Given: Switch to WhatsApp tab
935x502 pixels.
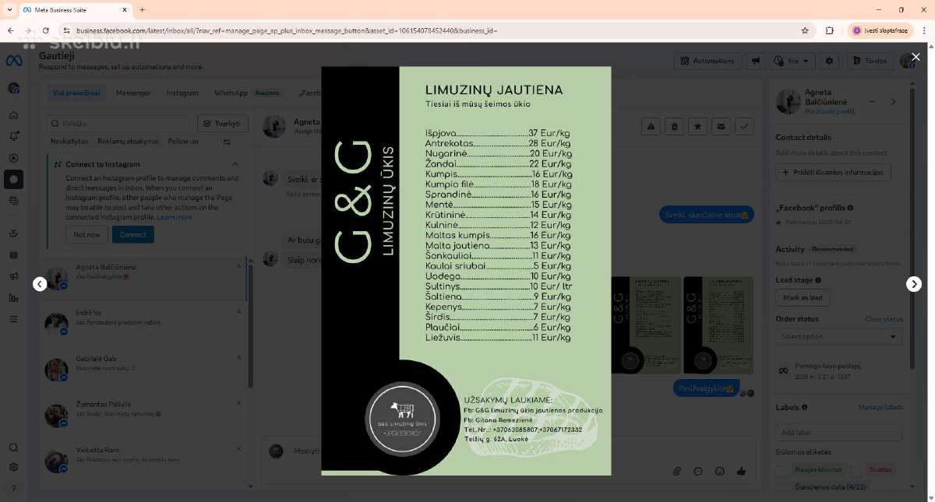Looking at the screenshot, I should (231, 93).
